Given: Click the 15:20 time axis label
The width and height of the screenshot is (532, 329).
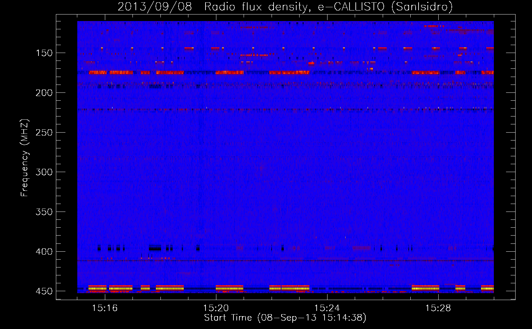Looking at the screenshot, I should 216,308.
